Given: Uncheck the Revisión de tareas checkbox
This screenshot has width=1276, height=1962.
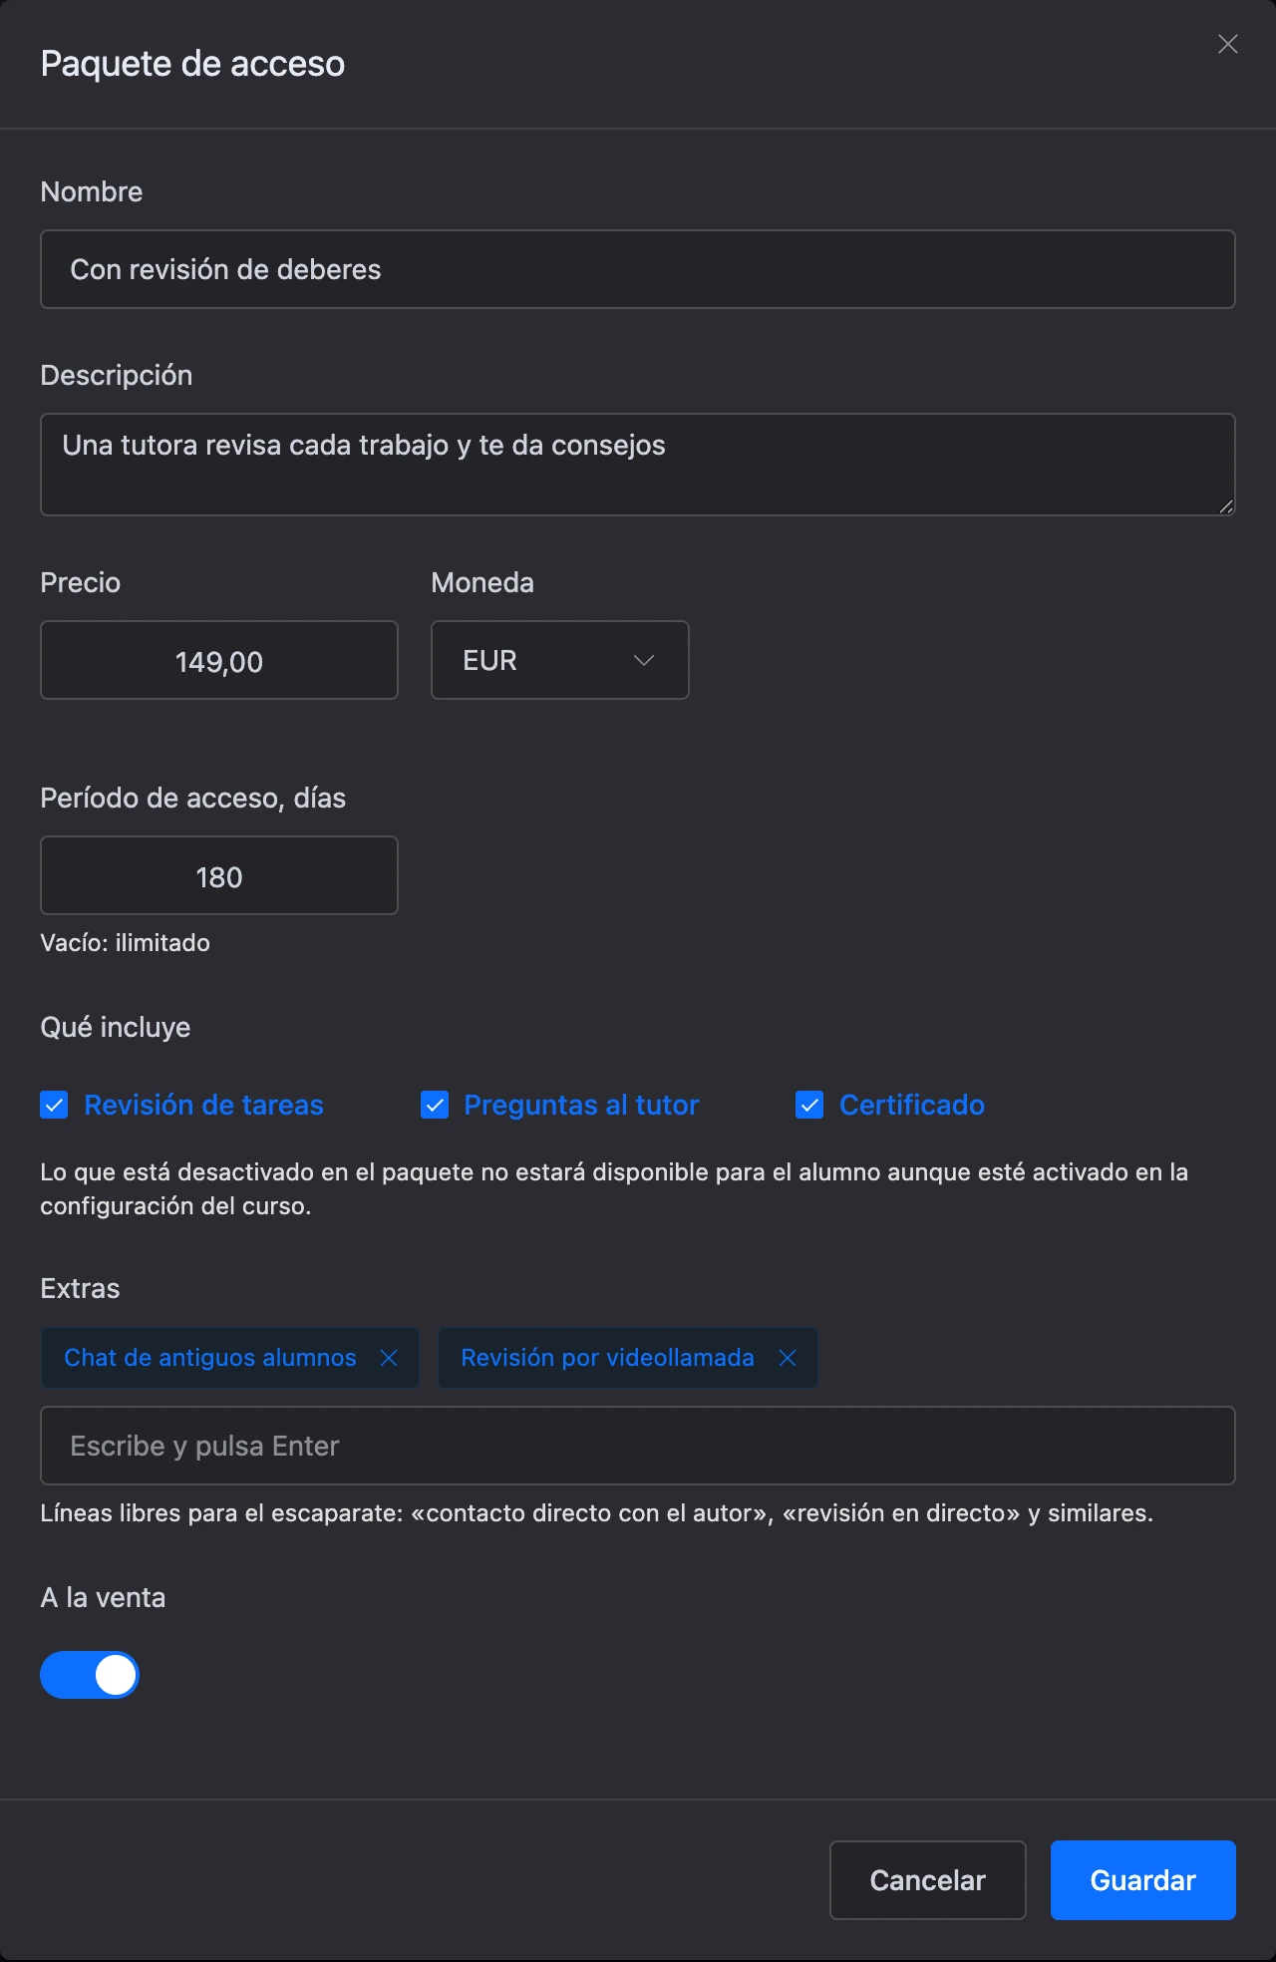Looking at the screenshot, I should (x=54, y=1105).
